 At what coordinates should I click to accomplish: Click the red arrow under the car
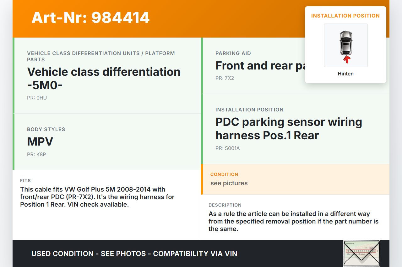[346, 59]
